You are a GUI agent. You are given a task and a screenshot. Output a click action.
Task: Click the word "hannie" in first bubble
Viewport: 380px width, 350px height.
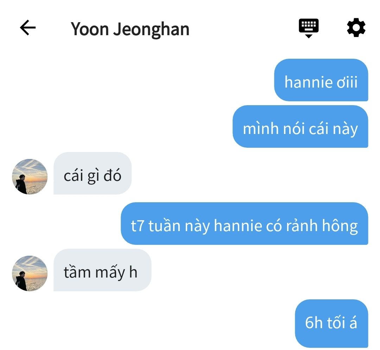(x=309, y=82)
